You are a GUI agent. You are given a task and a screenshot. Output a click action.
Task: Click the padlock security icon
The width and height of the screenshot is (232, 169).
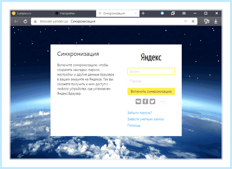[35, 21]
